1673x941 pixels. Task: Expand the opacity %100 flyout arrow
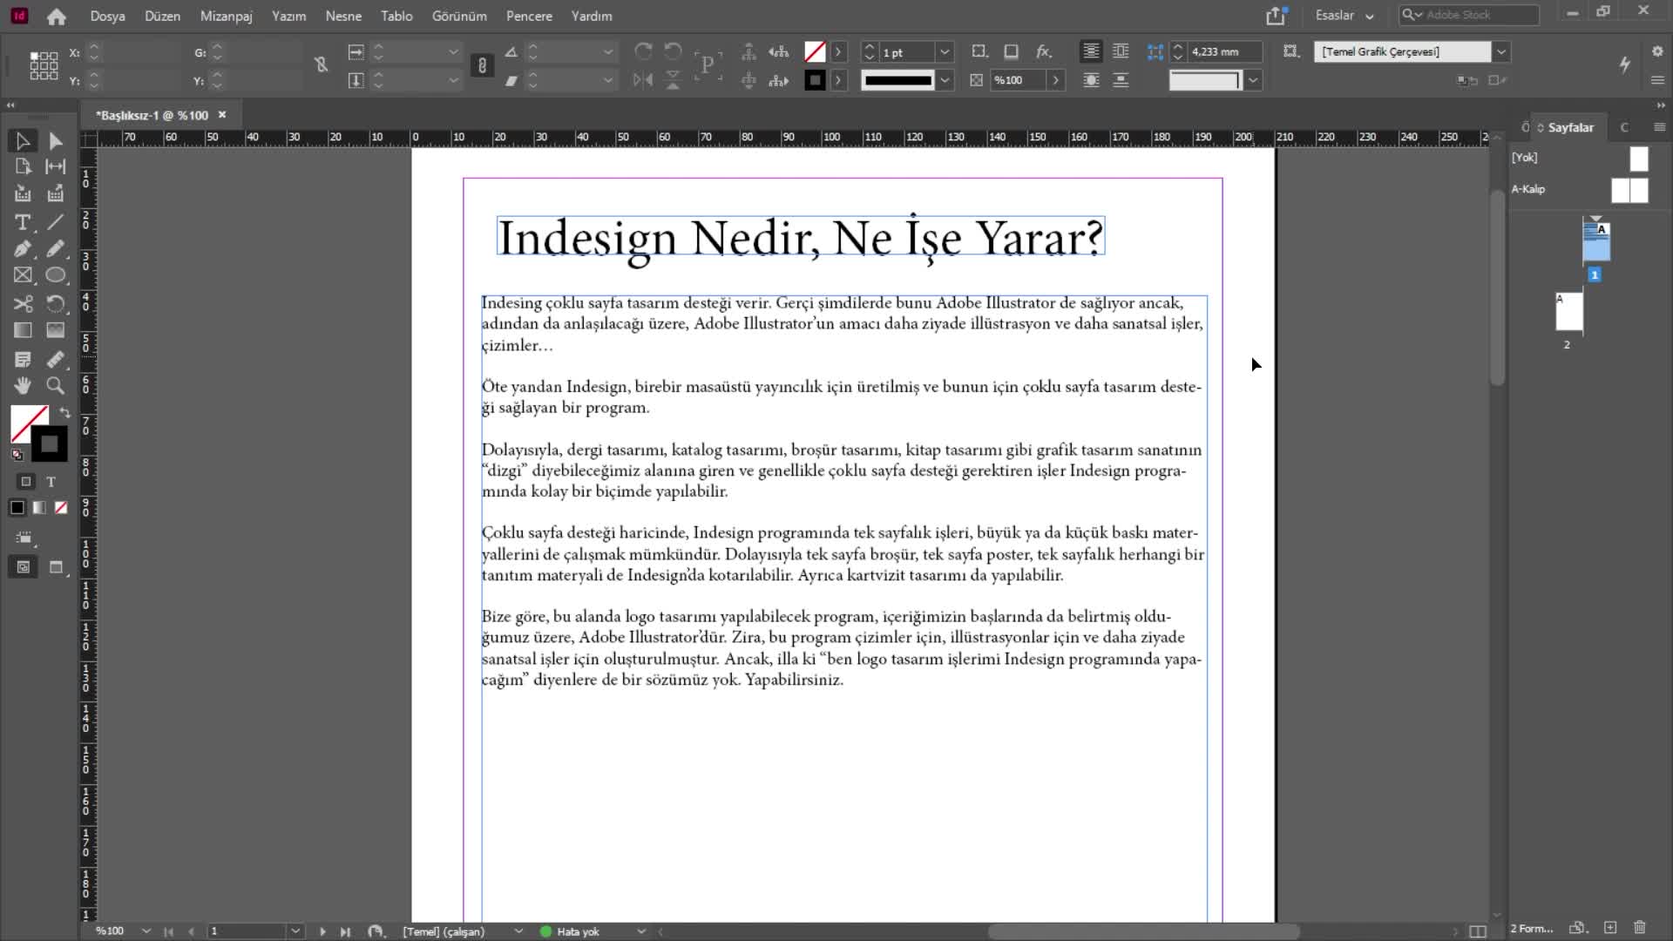[1056, 80]
